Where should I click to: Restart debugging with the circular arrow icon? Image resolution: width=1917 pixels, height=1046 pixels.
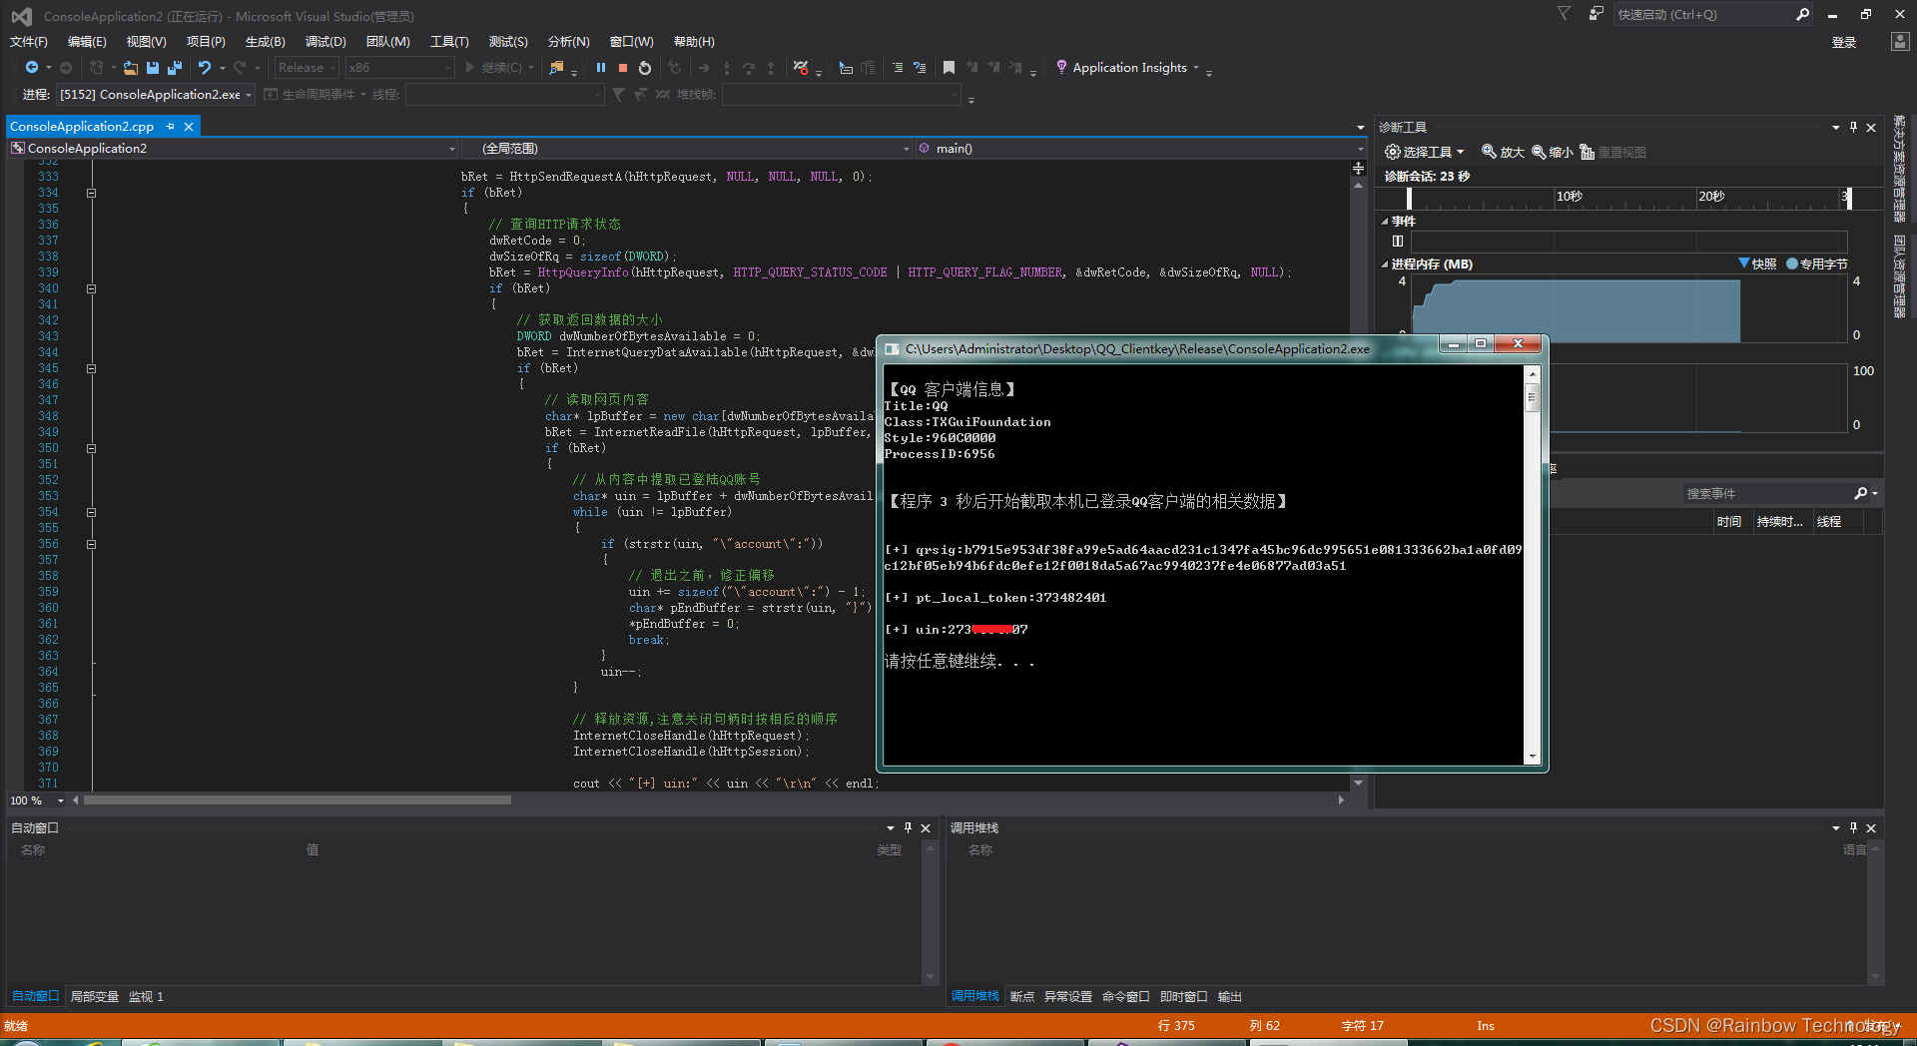point(645,68)
